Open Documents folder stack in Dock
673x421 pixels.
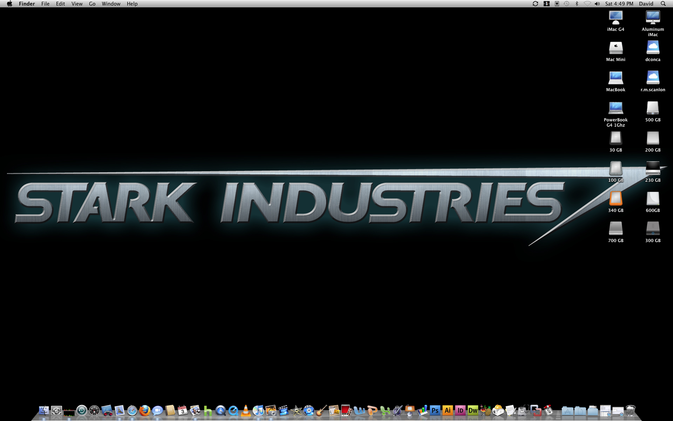coord(580,410)
